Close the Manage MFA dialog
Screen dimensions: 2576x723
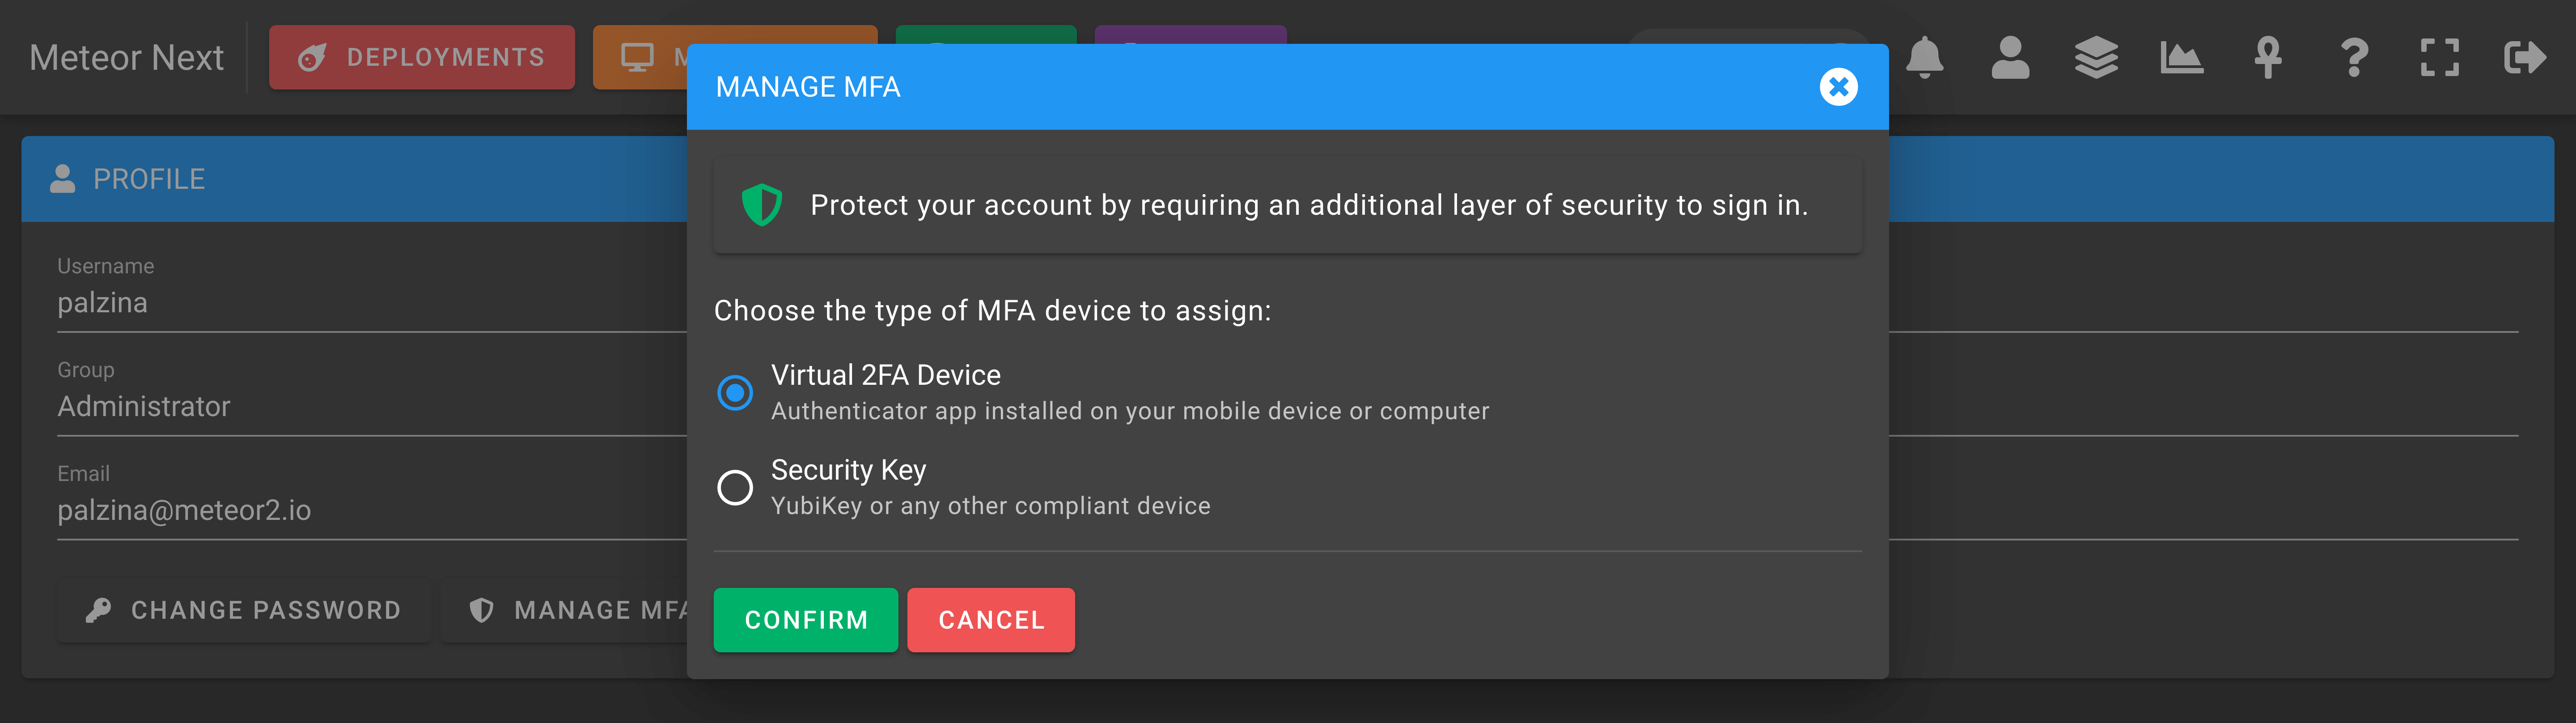pyautogui.click(x=1838, y=87)
